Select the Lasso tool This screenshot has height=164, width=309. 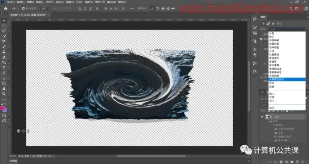(4, 31)
